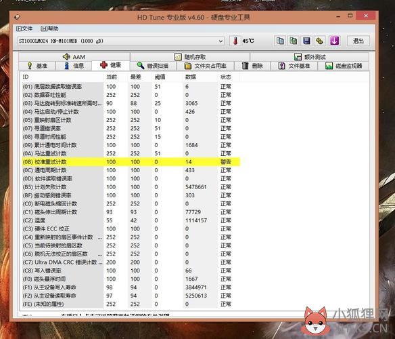395x339 pixels.
Task: Click the 最差 column header
Action: point(140,77)
